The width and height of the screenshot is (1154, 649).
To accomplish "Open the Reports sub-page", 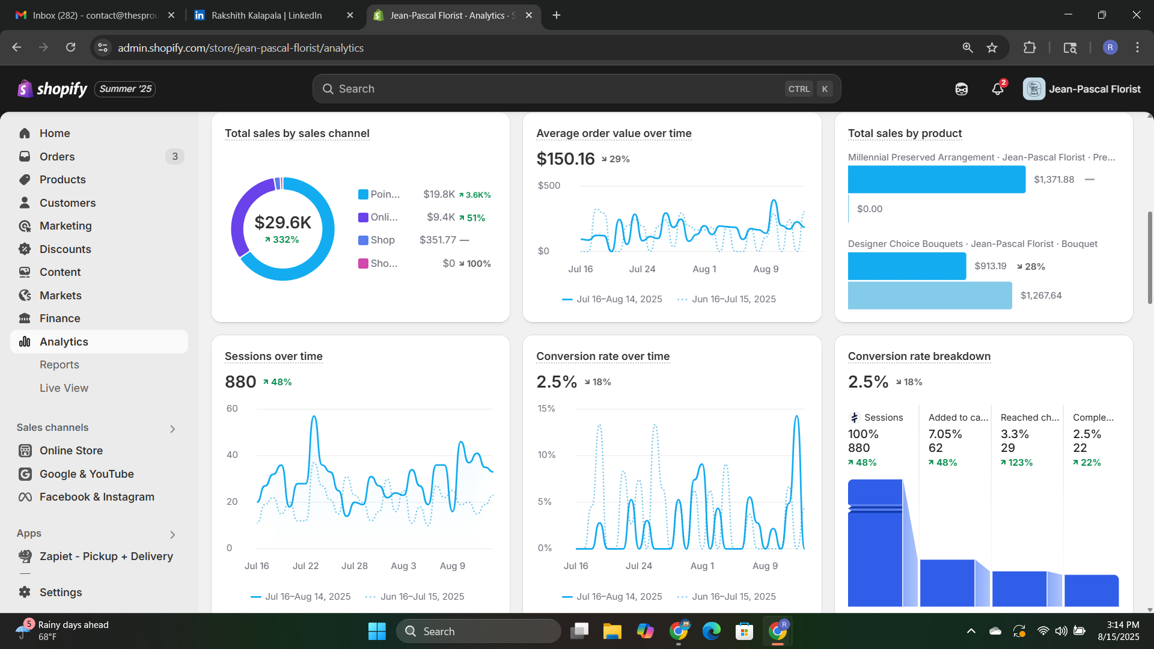I will tap(60, 365).
